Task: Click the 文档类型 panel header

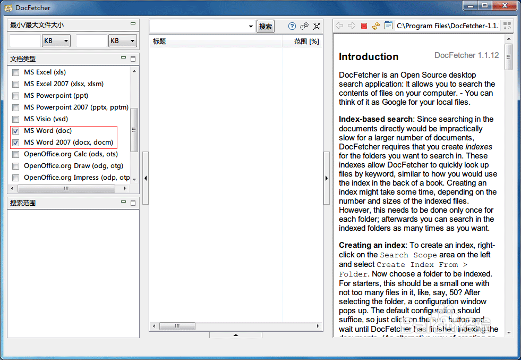Action: coord(73,59)
